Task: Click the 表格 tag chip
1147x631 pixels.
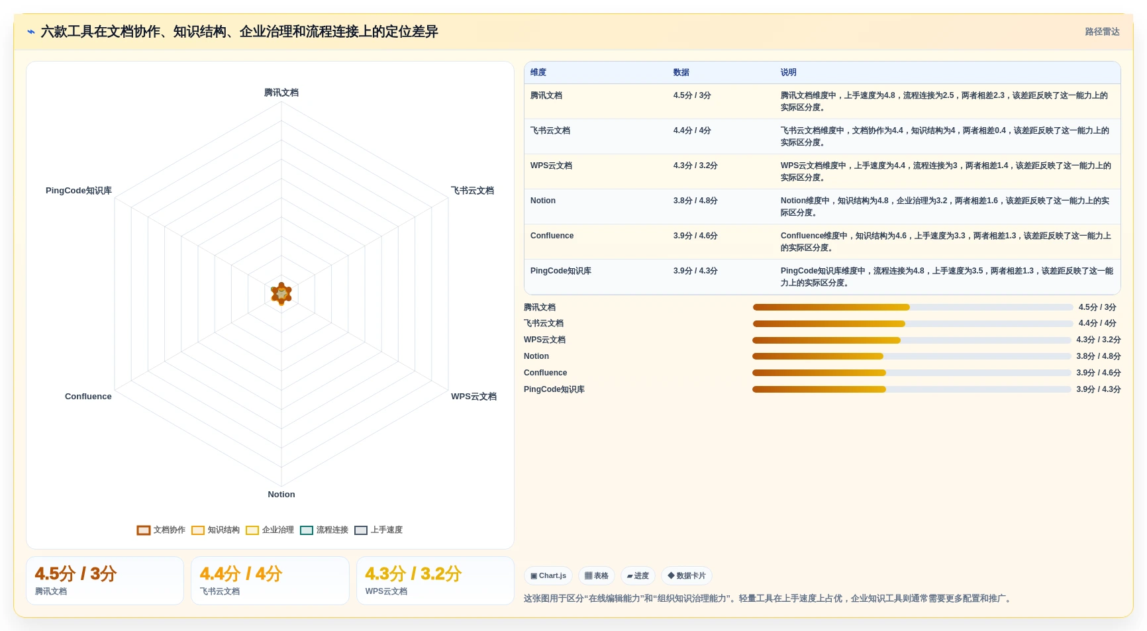Action: coord(597,576)
